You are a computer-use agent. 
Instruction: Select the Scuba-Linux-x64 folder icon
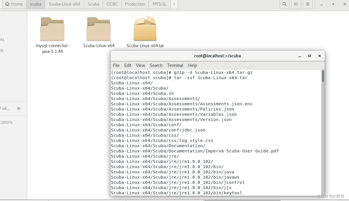[x=99, y=29]
